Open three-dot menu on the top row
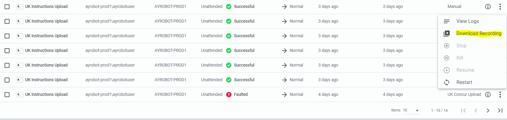 (500, 7)
